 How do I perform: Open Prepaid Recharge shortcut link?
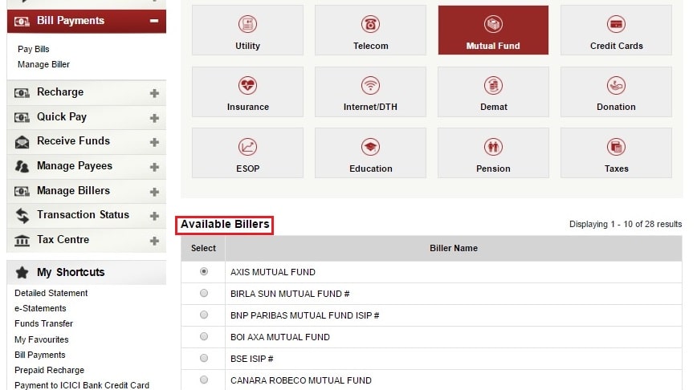[x=49, y=371]
